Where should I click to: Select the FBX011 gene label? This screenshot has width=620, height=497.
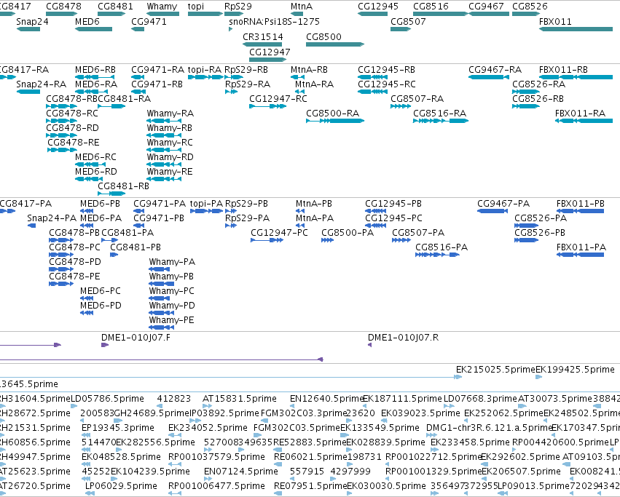(x=555, y=22)
